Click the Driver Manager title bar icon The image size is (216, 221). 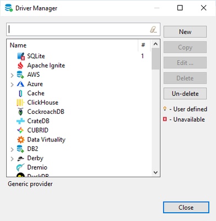(9, 8)
